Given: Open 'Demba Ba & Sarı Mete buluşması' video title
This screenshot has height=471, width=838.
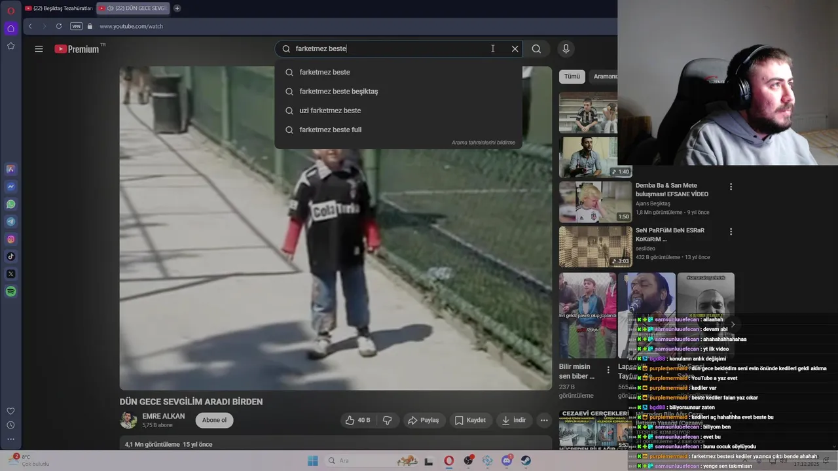Looking at the screenshot, I should 672,190.
